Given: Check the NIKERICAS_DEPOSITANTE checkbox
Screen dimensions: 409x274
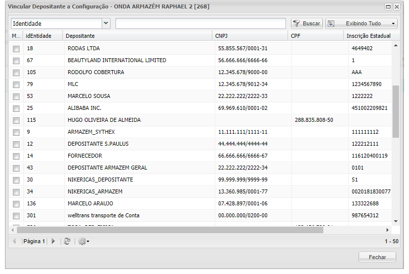Looking at the screenshot, I should coord(16,180).
